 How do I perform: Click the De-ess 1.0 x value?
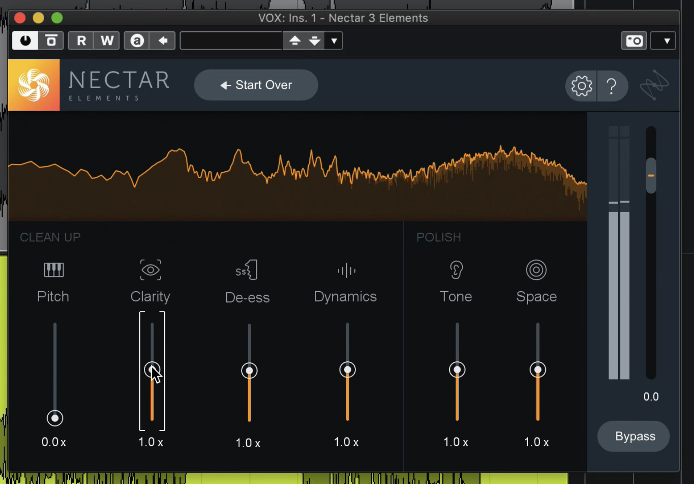click(x=248, y=443)
